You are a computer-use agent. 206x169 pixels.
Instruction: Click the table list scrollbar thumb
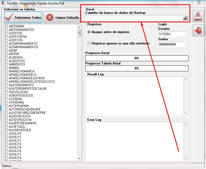pos(79,33)
